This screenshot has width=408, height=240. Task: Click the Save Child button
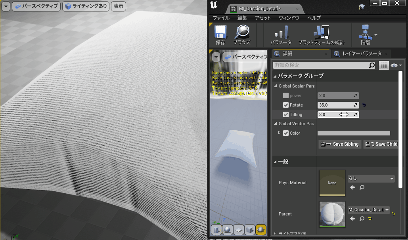[x=381, y=144]
